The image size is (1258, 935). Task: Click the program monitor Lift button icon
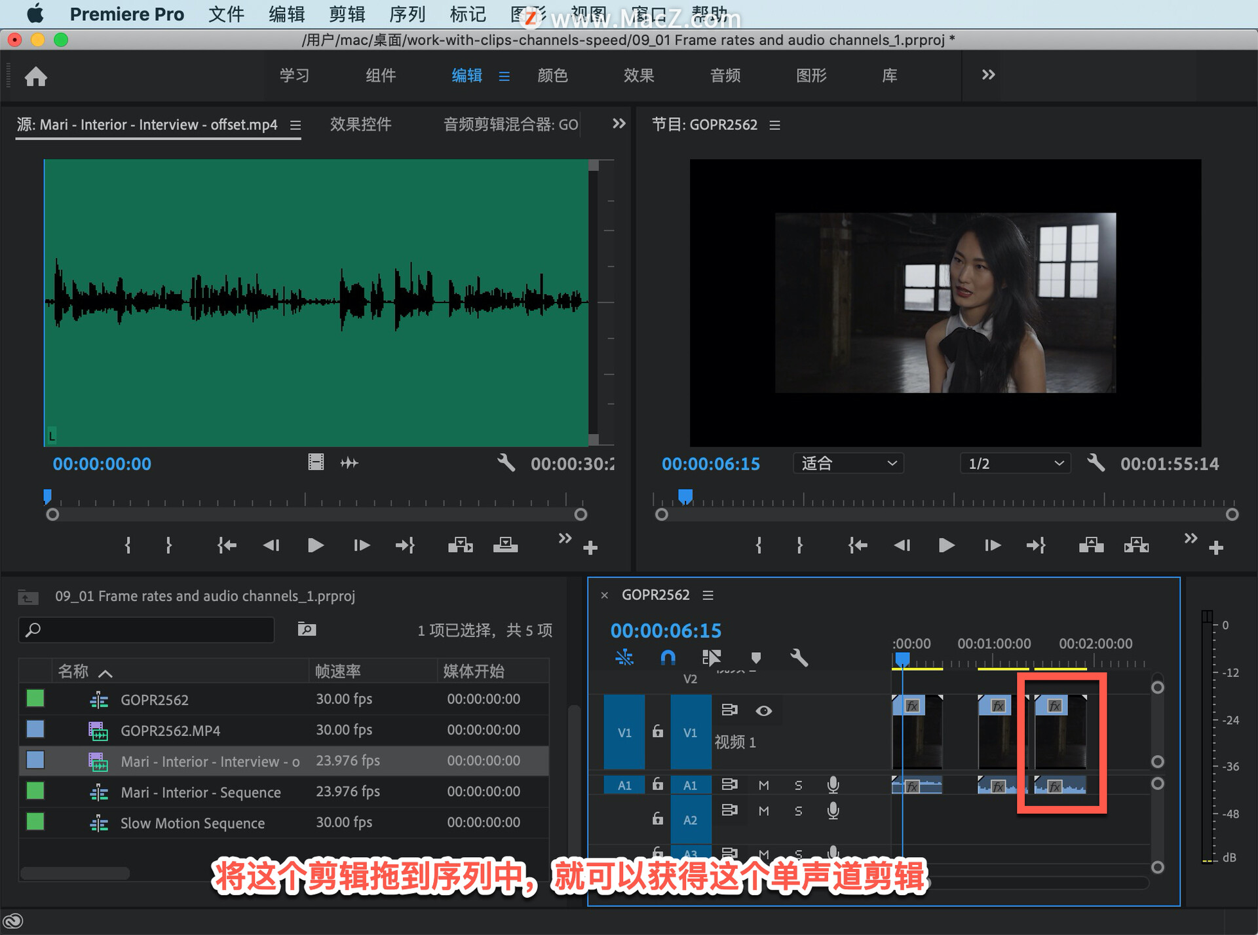pos(1091,545)
